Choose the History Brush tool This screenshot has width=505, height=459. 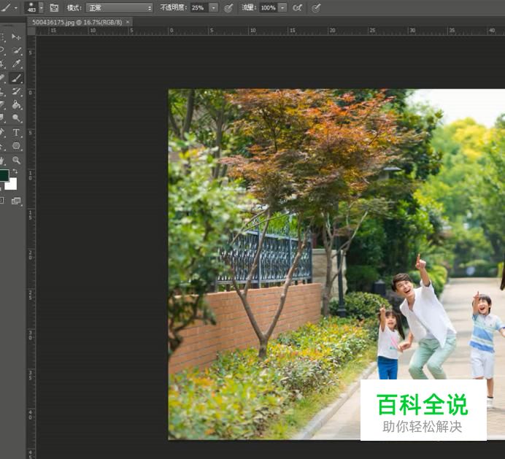point(16,92)
